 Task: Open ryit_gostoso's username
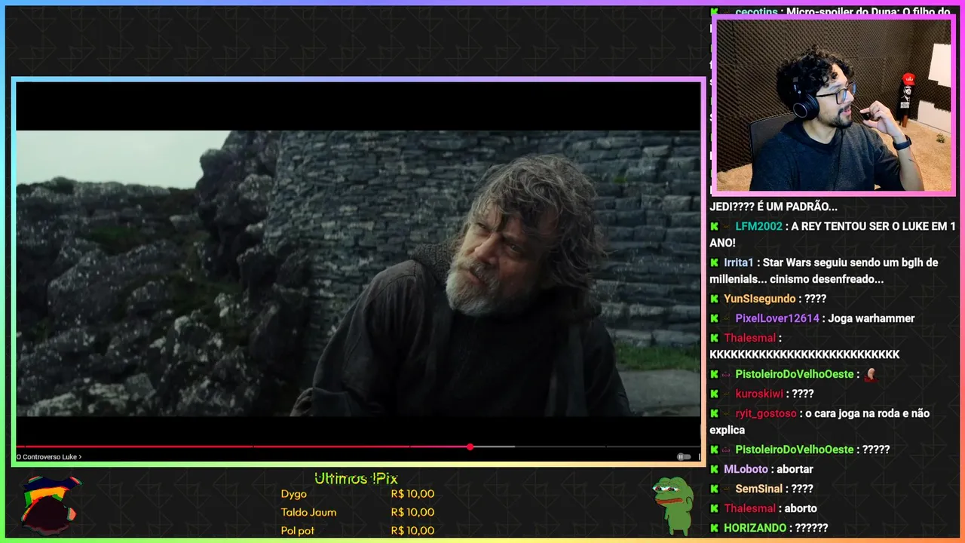pyautogui.click(x=766, y=413)
